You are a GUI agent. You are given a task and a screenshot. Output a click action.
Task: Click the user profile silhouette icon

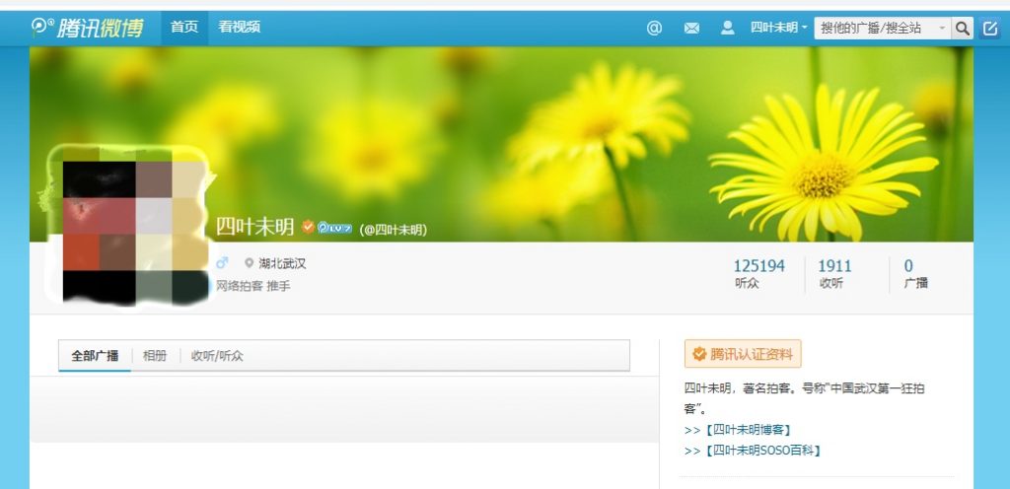pos(728,28)
